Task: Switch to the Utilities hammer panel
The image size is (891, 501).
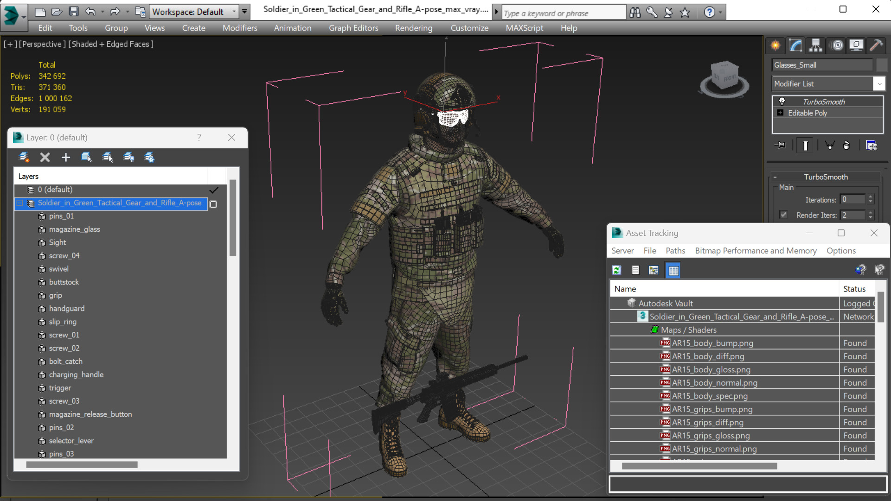Action: coord(876,45)
